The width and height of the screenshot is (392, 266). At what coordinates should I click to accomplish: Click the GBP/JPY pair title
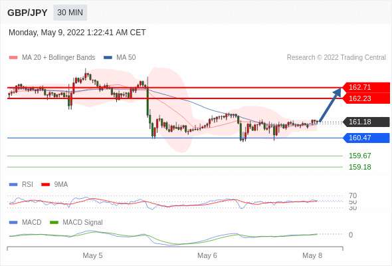[x=27, y=13]
